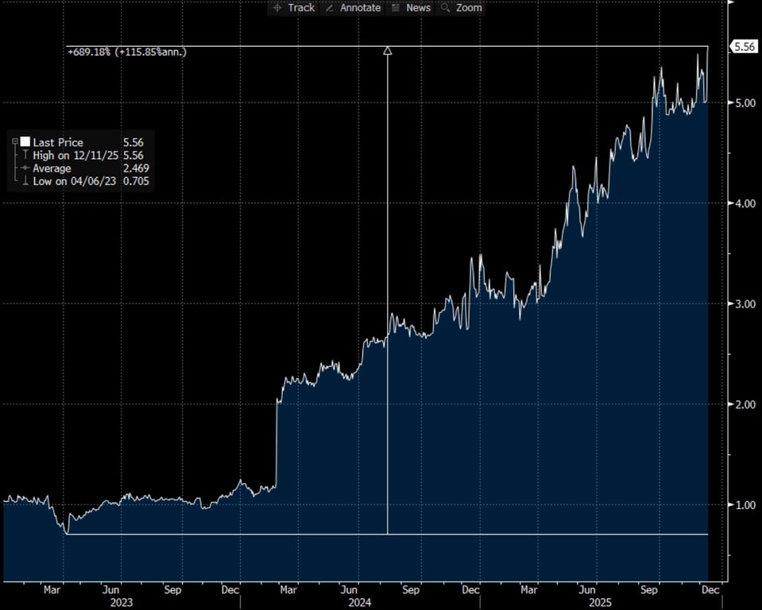The image size is (762, 610).
Task: Click the 5.56 last price tag on axis
Action: 744,47
